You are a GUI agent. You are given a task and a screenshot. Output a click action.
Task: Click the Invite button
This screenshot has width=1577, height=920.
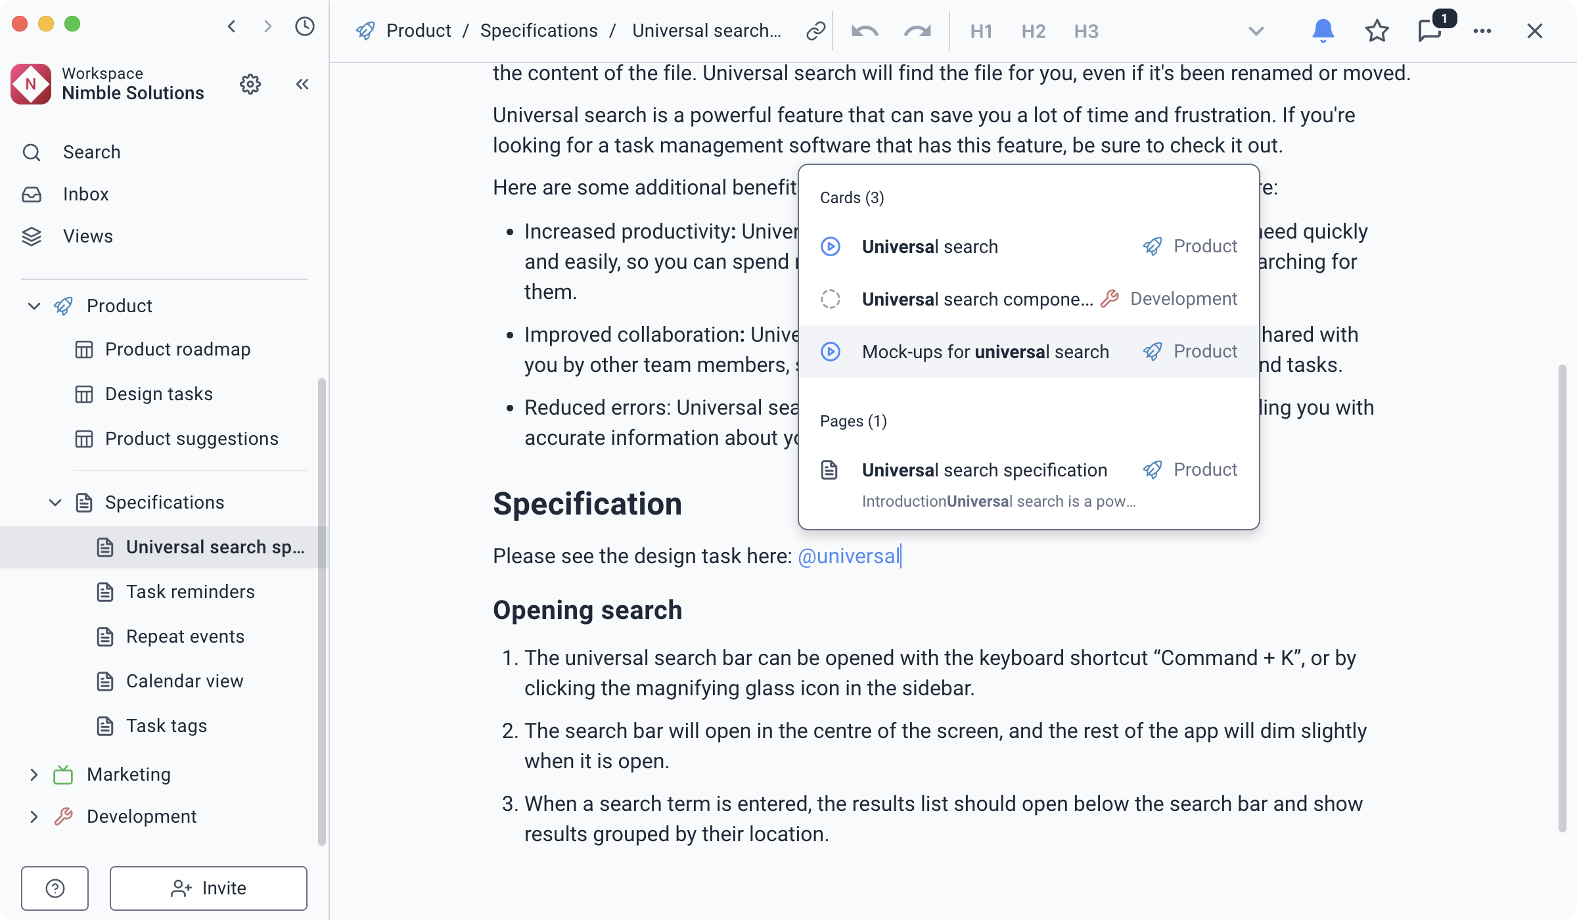208,888
